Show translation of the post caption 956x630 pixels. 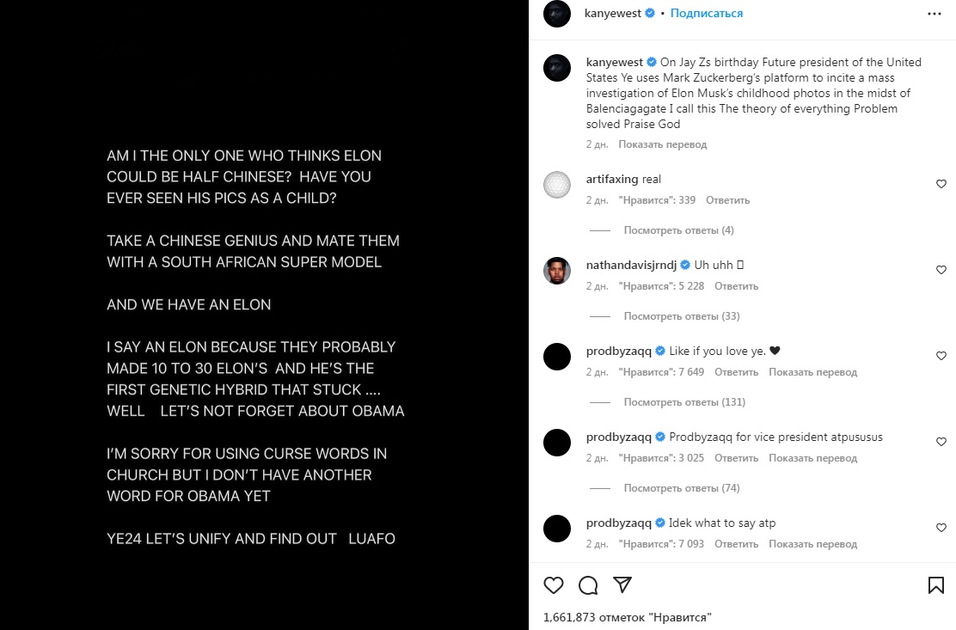pyautogui.click(x=662, y=144)
